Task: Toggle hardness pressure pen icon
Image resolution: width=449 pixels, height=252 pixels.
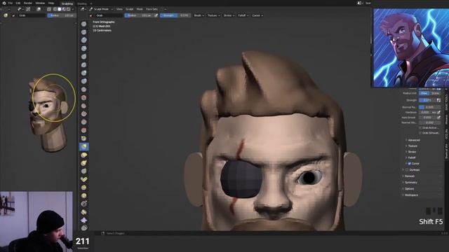Action: click(x=438, y=112)
